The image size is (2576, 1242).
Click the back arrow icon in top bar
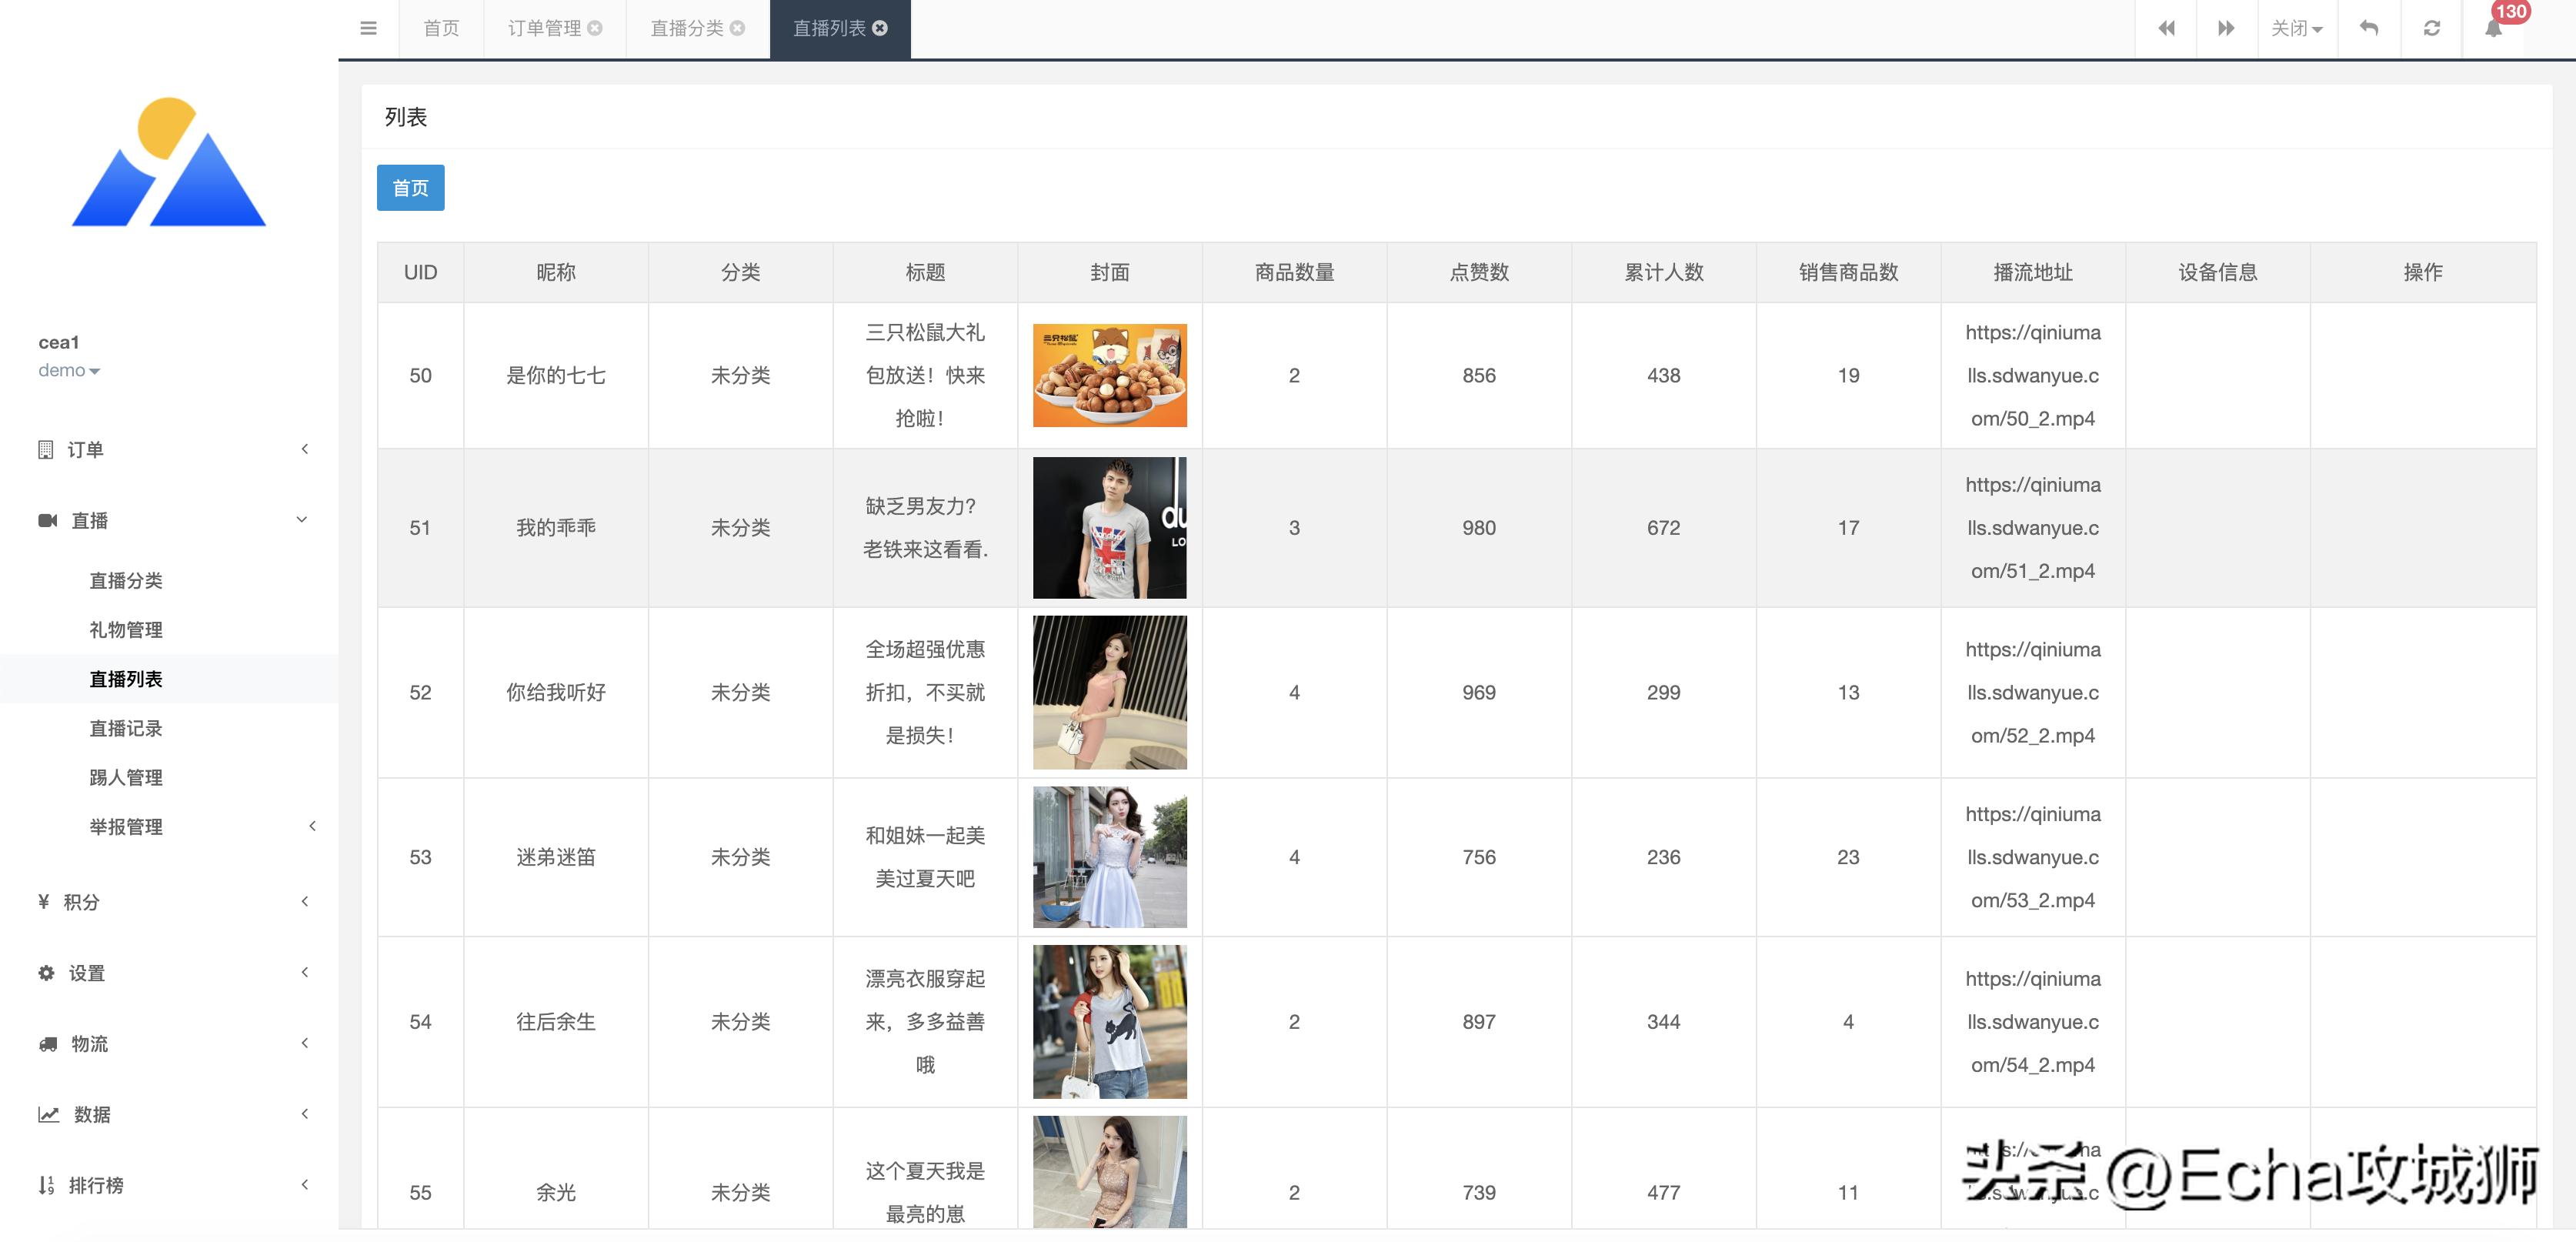pyautogui.click(x=2369, y=28)
